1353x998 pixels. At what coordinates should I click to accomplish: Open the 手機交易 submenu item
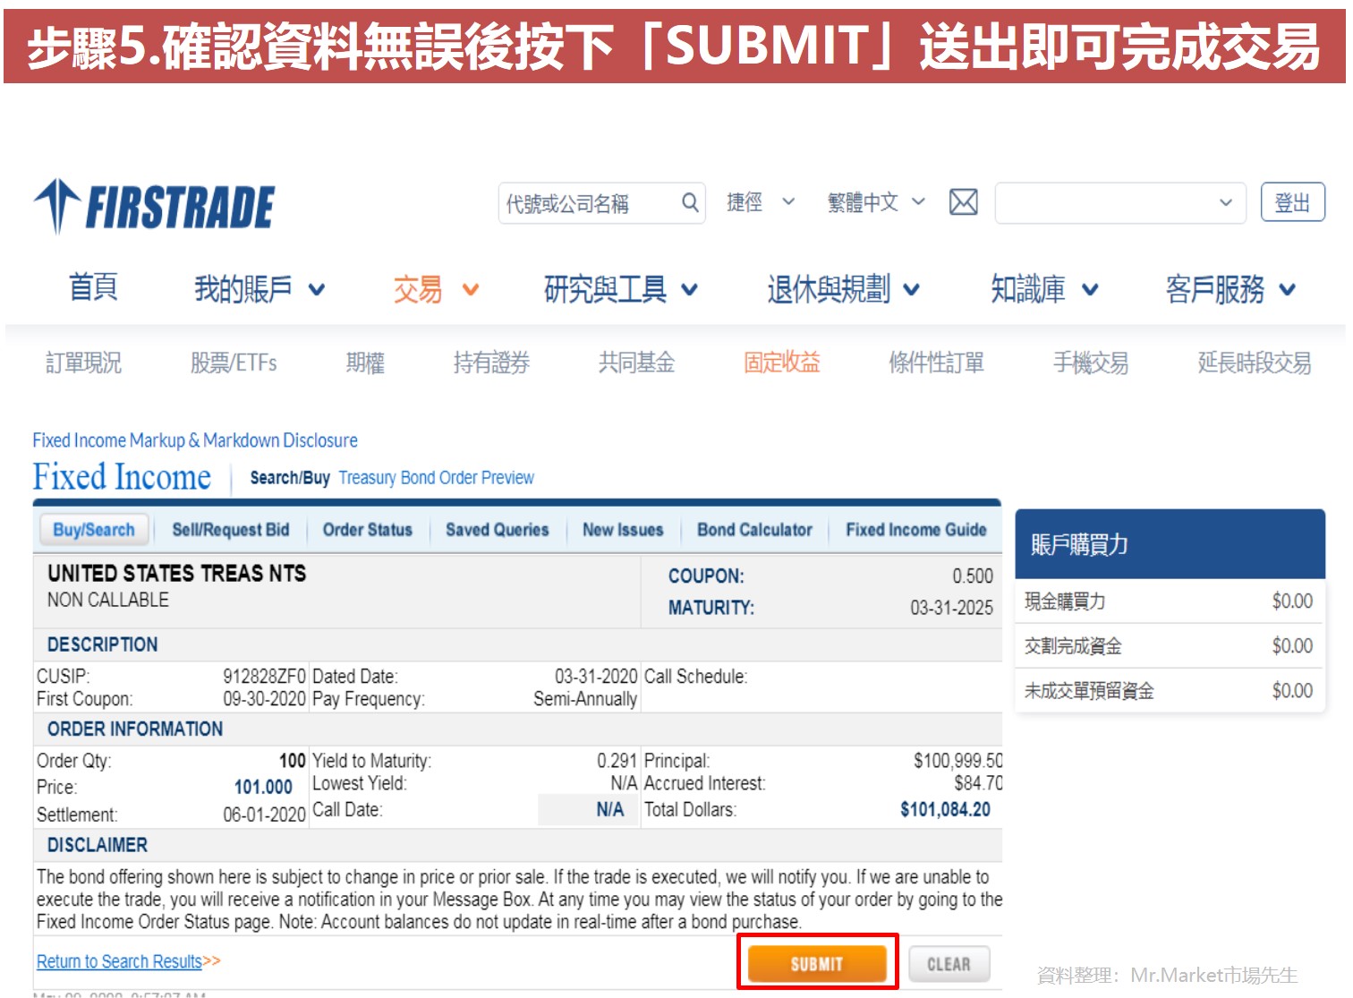click(x=1090, y=363)
